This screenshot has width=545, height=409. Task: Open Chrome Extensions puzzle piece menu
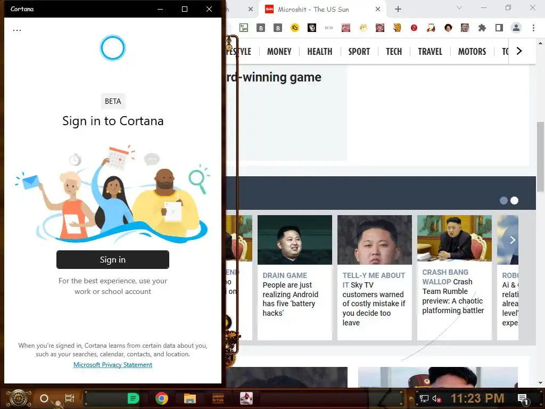click(x=482, y=28)
